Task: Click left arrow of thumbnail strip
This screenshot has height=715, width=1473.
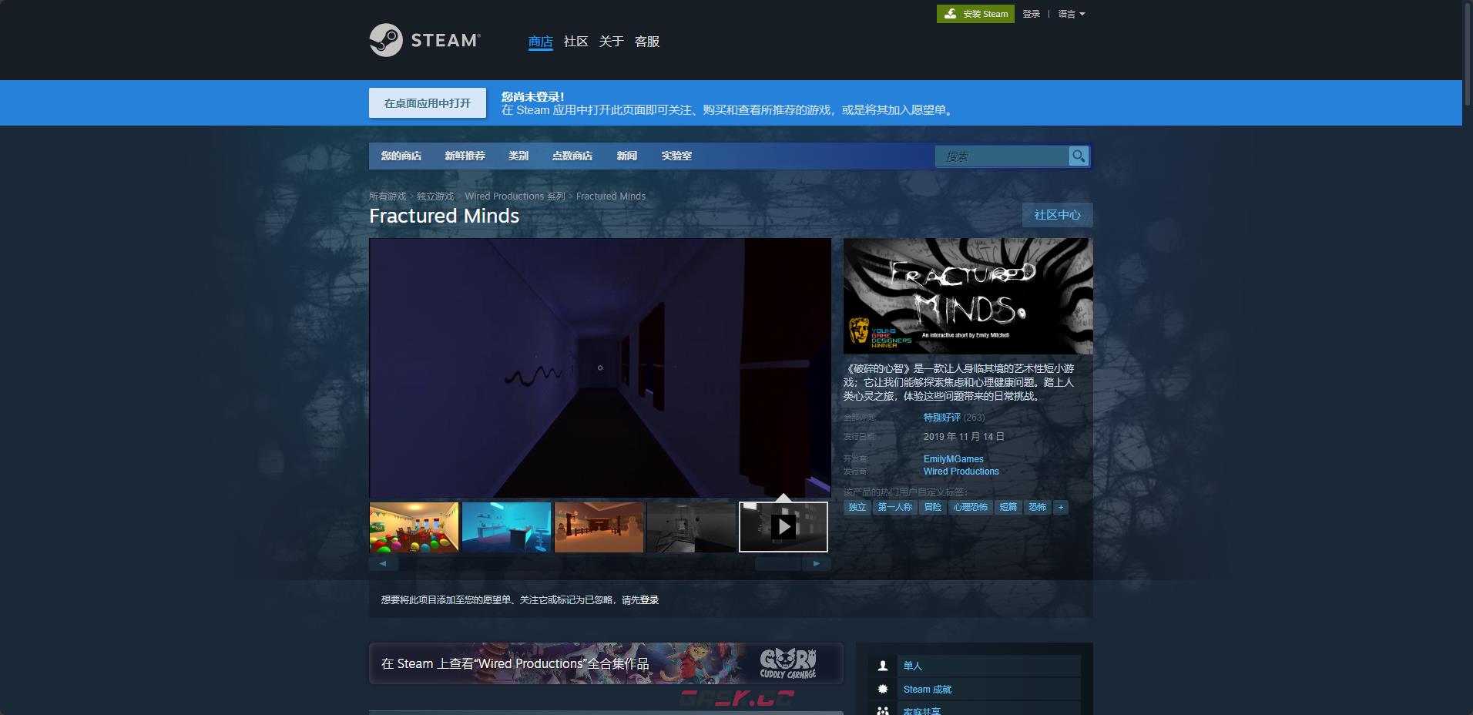Action: tap(384, 563)
